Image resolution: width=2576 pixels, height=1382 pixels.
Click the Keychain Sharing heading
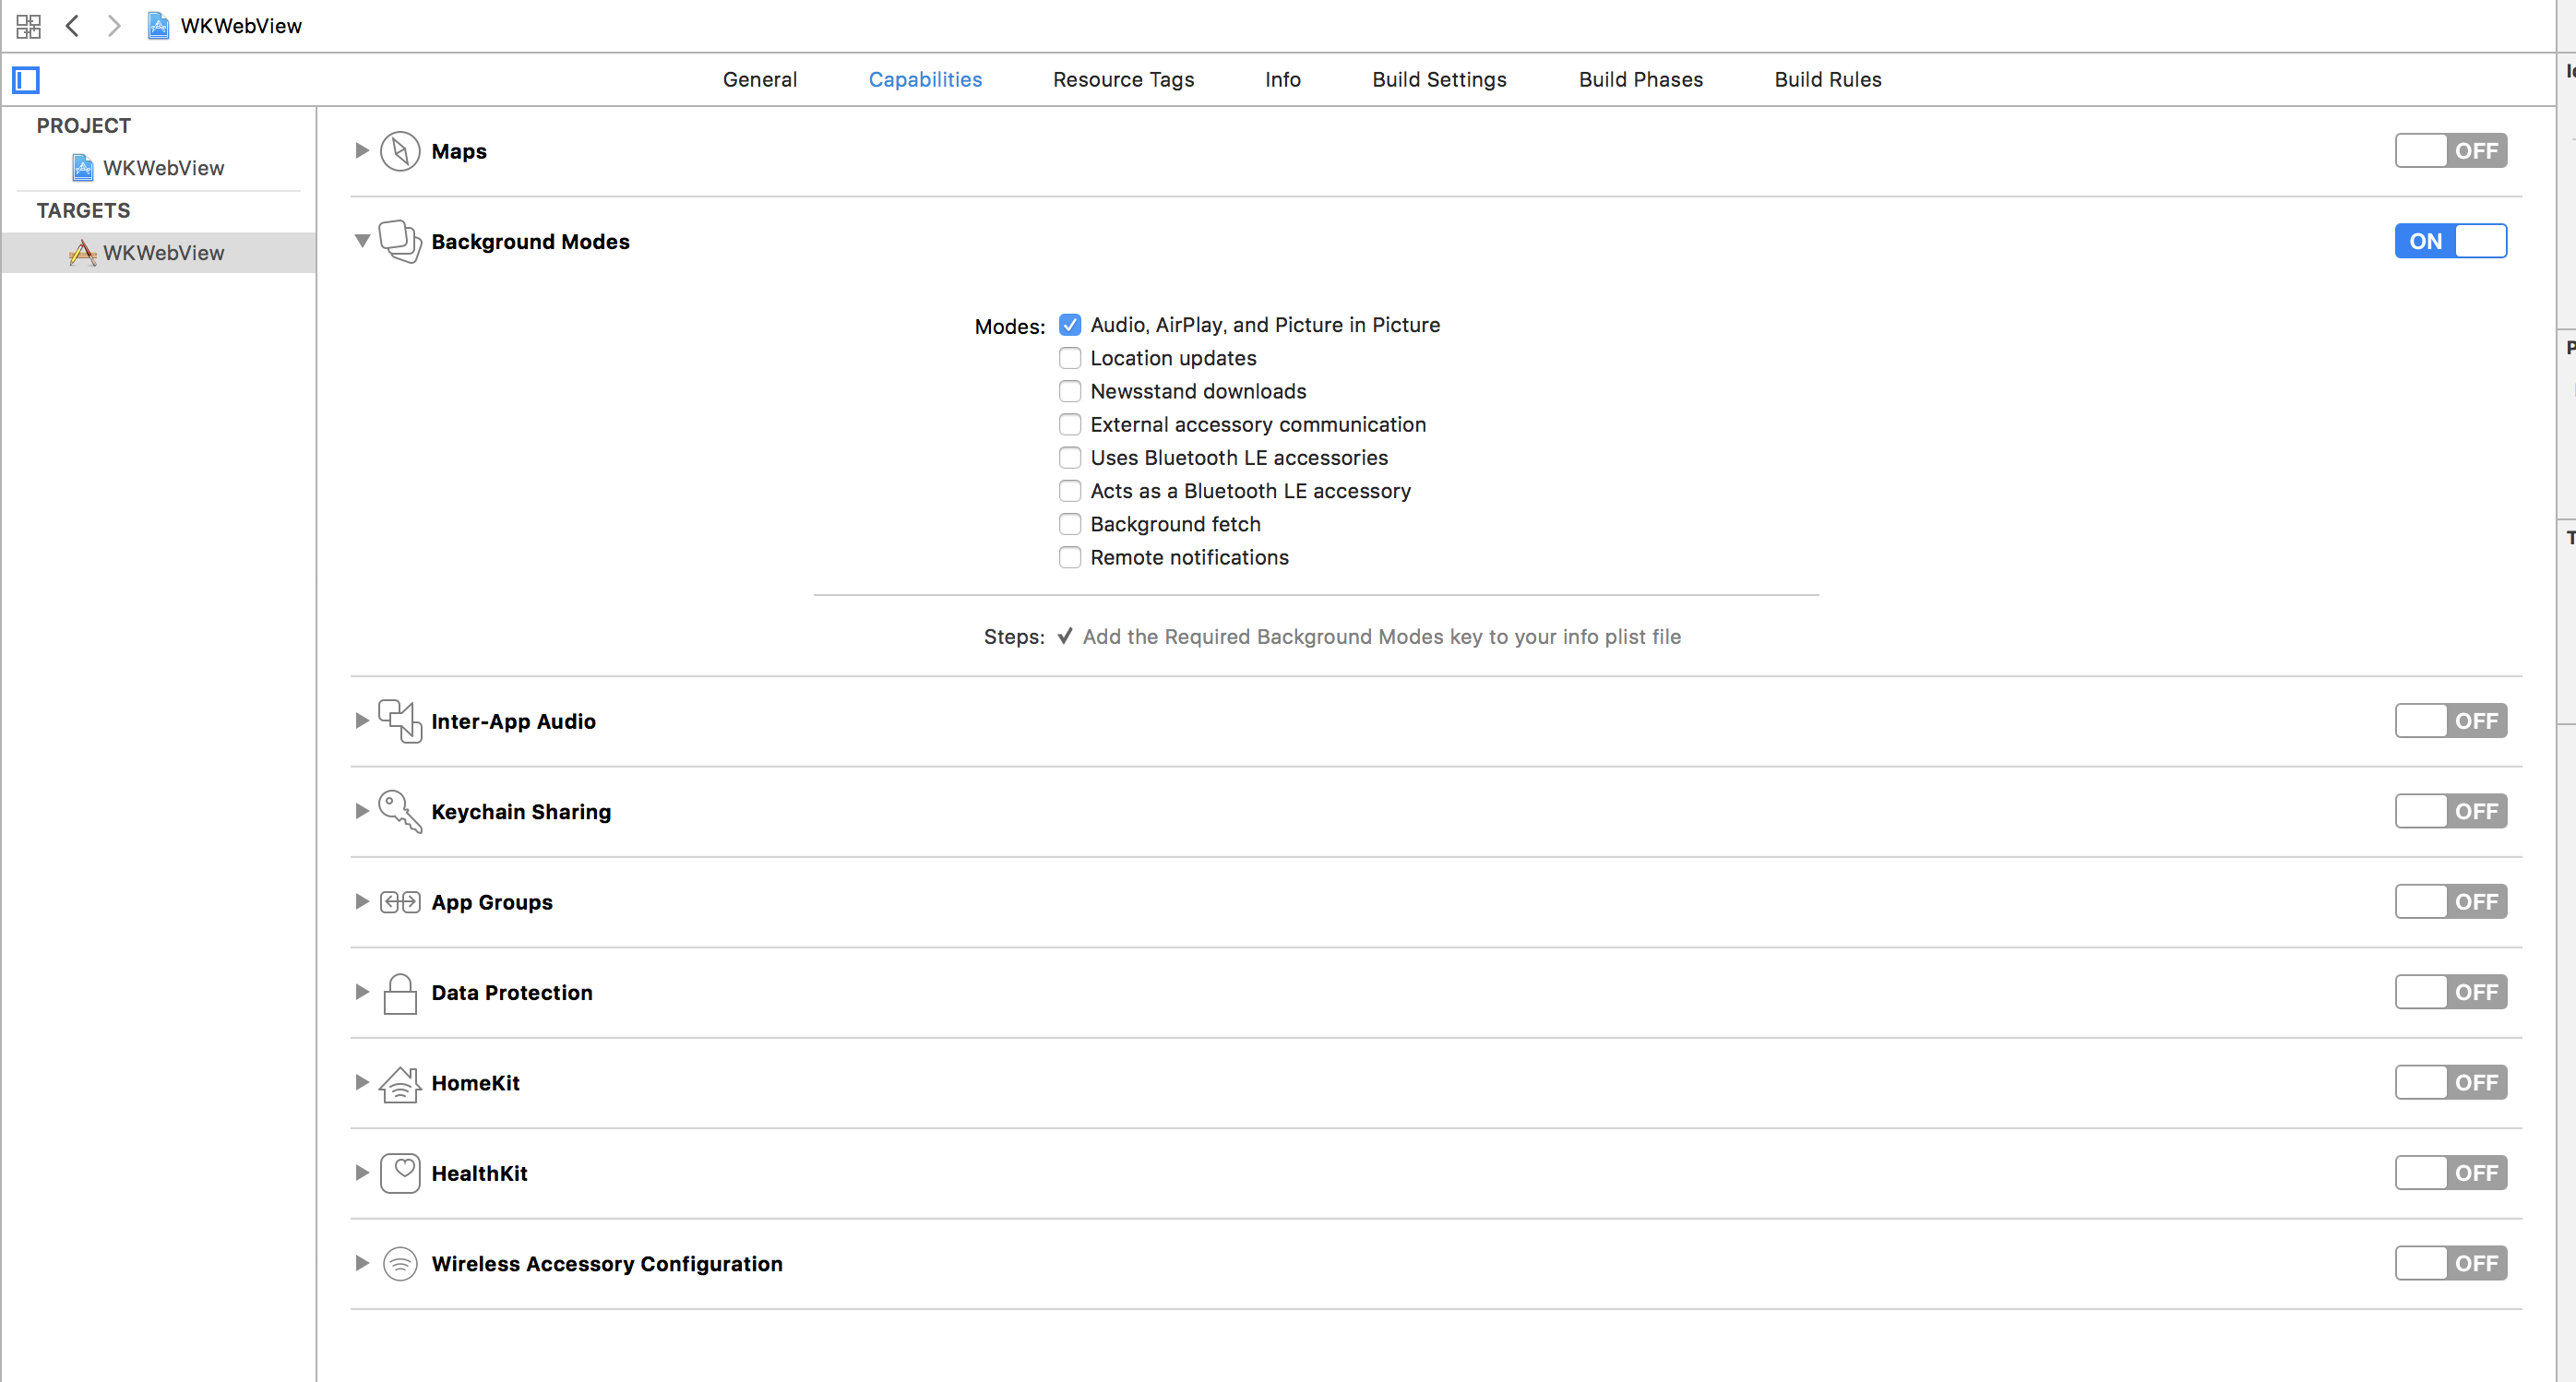tap(521, 812)
